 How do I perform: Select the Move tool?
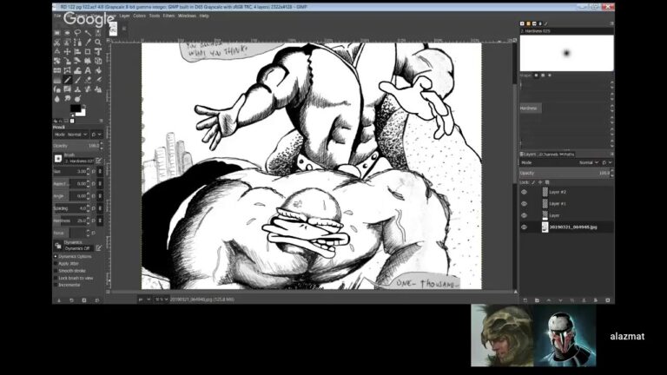[67, 51]
